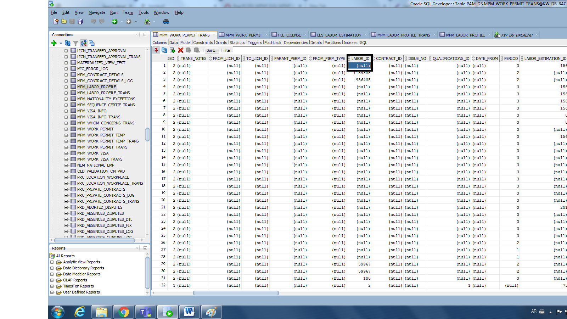Click the Commit Changes database icon

(x=189, y=50)
